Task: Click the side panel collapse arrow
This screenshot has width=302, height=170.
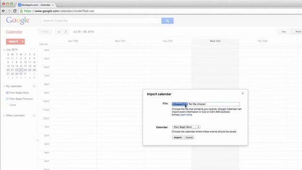Action: (x=38, y=140)
